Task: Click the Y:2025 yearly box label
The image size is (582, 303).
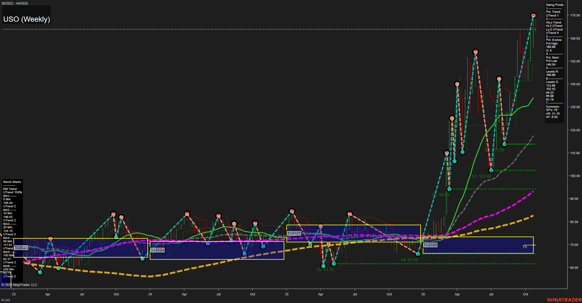Action: coord(294,233)
